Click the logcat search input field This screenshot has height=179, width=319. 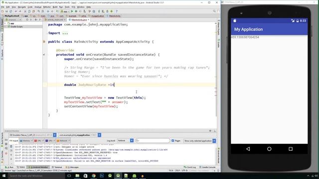[x=153, y=140]
